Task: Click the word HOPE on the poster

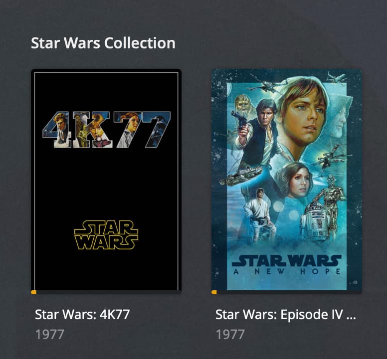Action: tap(320, 271)
